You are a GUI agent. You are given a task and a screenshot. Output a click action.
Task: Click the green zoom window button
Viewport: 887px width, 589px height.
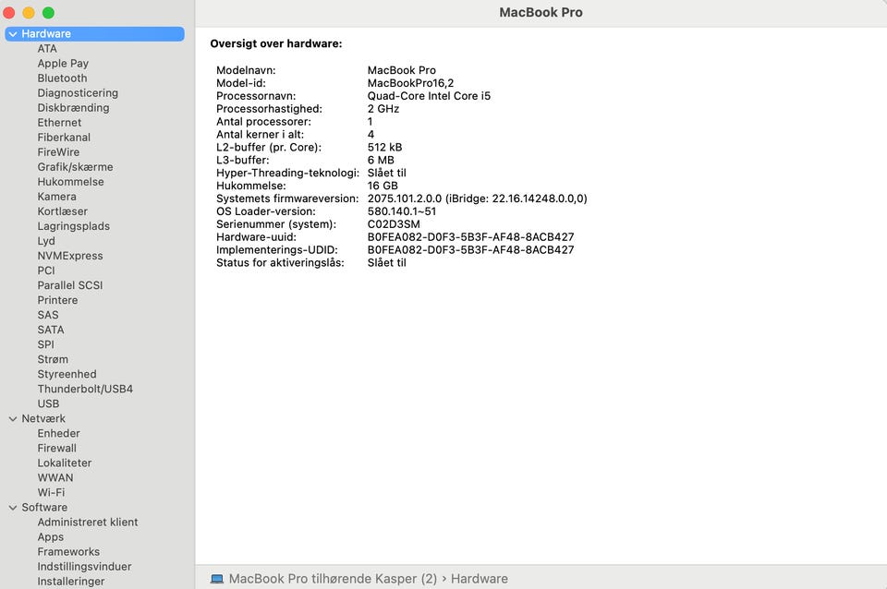tap(49, 12)
